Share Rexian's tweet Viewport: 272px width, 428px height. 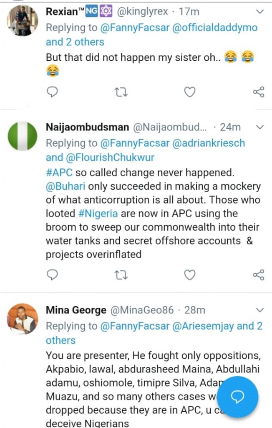(x=259, y=92)
